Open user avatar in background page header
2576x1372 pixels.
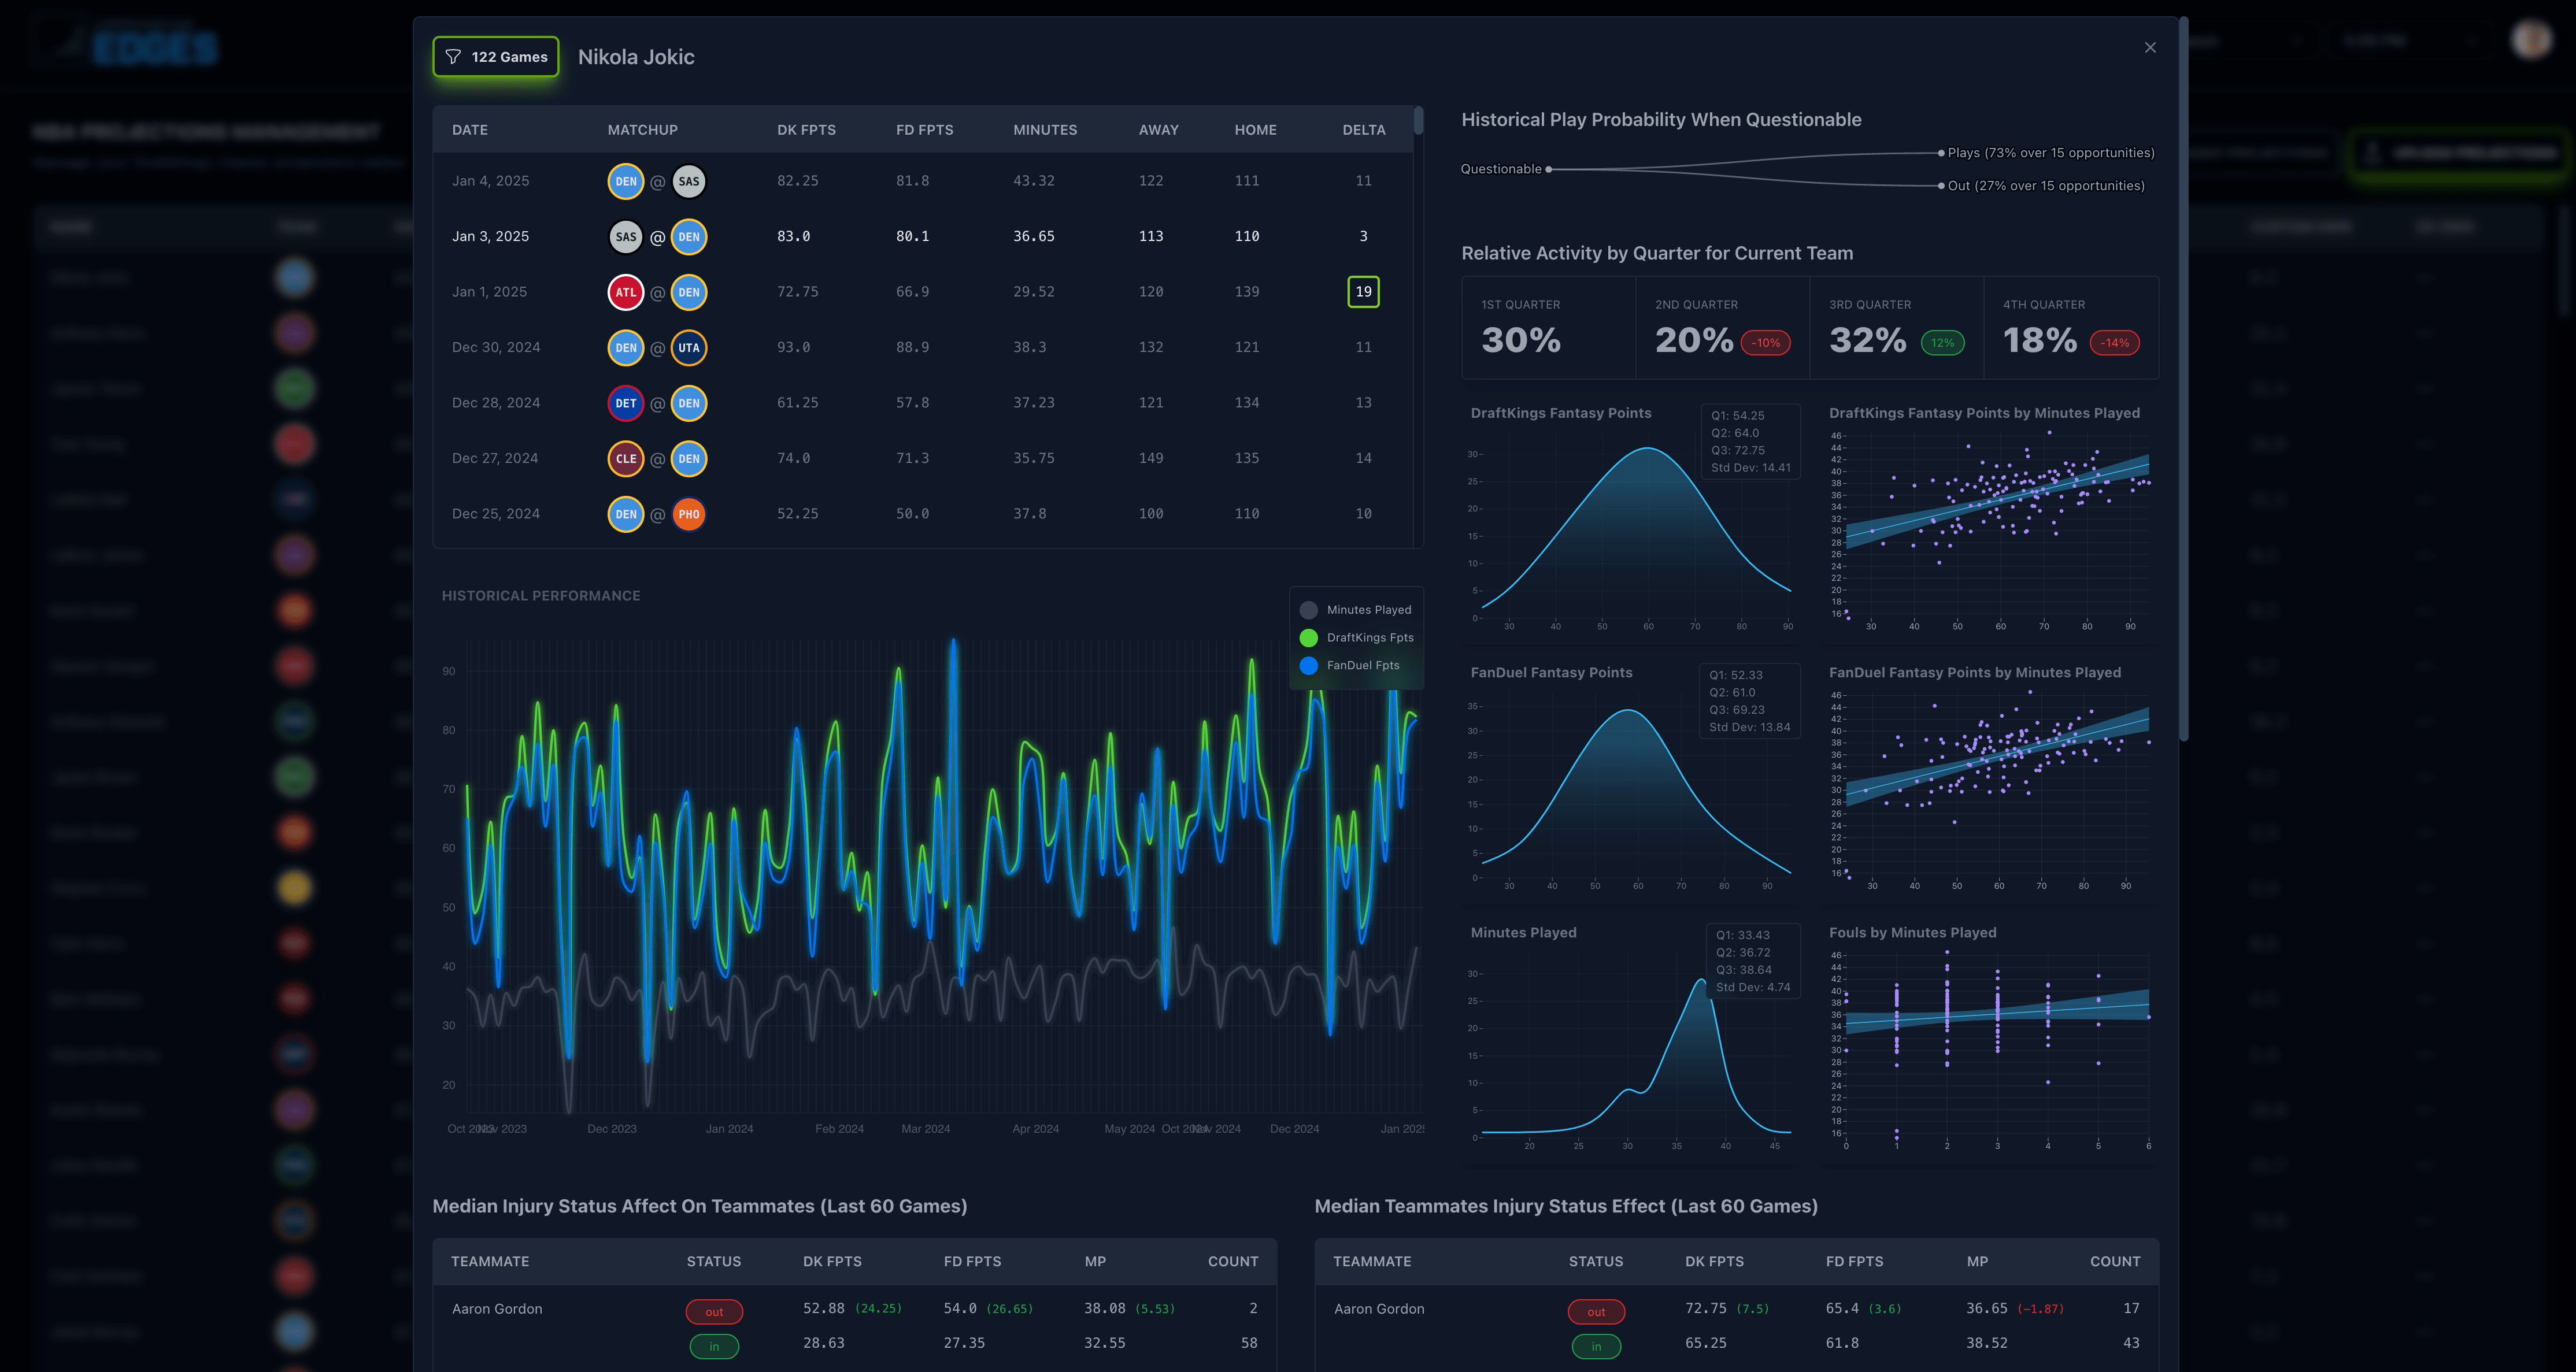[x=2532, y=40]
